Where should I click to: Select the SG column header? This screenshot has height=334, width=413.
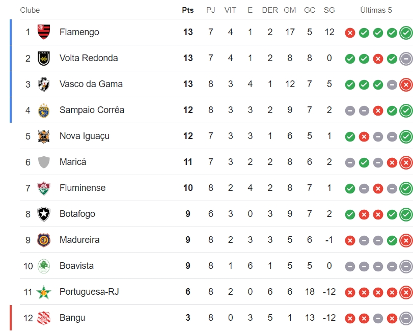pos(329,10)
